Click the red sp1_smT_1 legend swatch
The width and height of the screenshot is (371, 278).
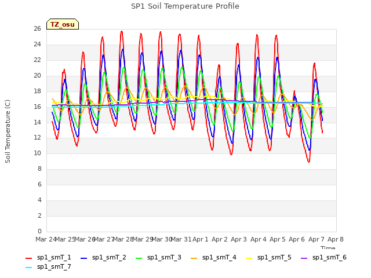[28, 258]
